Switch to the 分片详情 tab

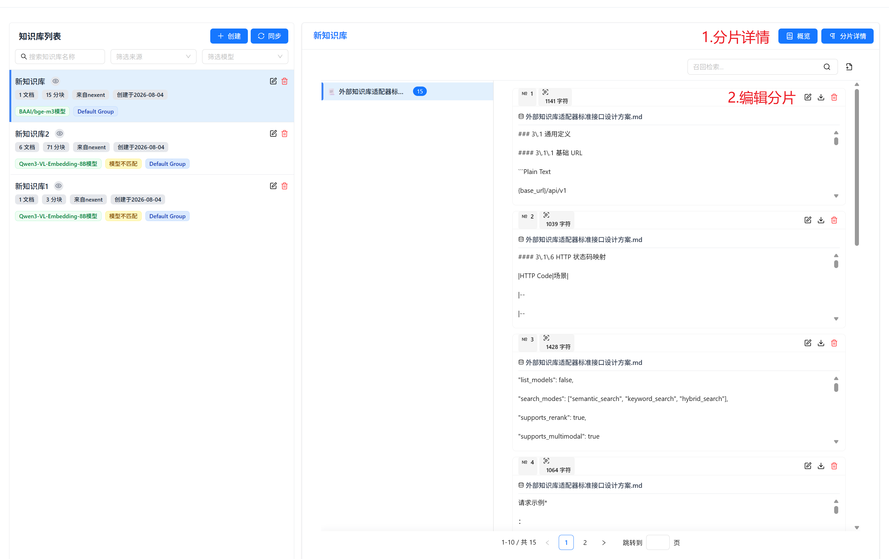847,36
